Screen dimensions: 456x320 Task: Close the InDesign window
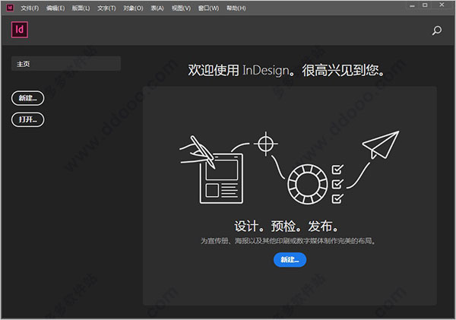442,5
